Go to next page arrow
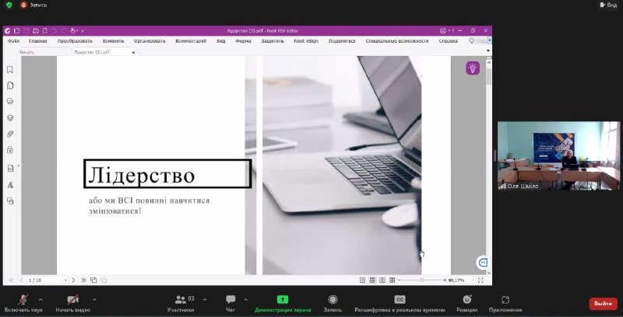 pos(73,280)
